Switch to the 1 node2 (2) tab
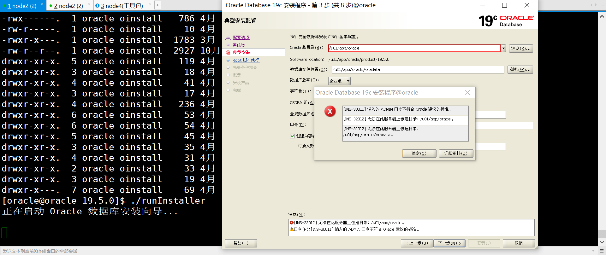 point(22,6)
